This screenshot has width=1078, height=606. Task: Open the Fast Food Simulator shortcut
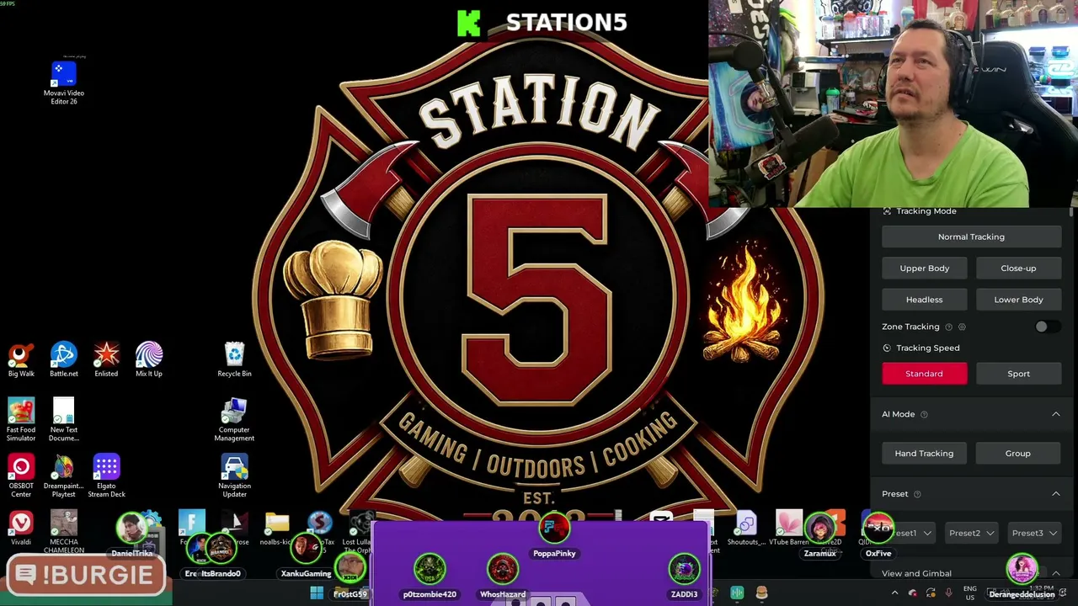21,419
